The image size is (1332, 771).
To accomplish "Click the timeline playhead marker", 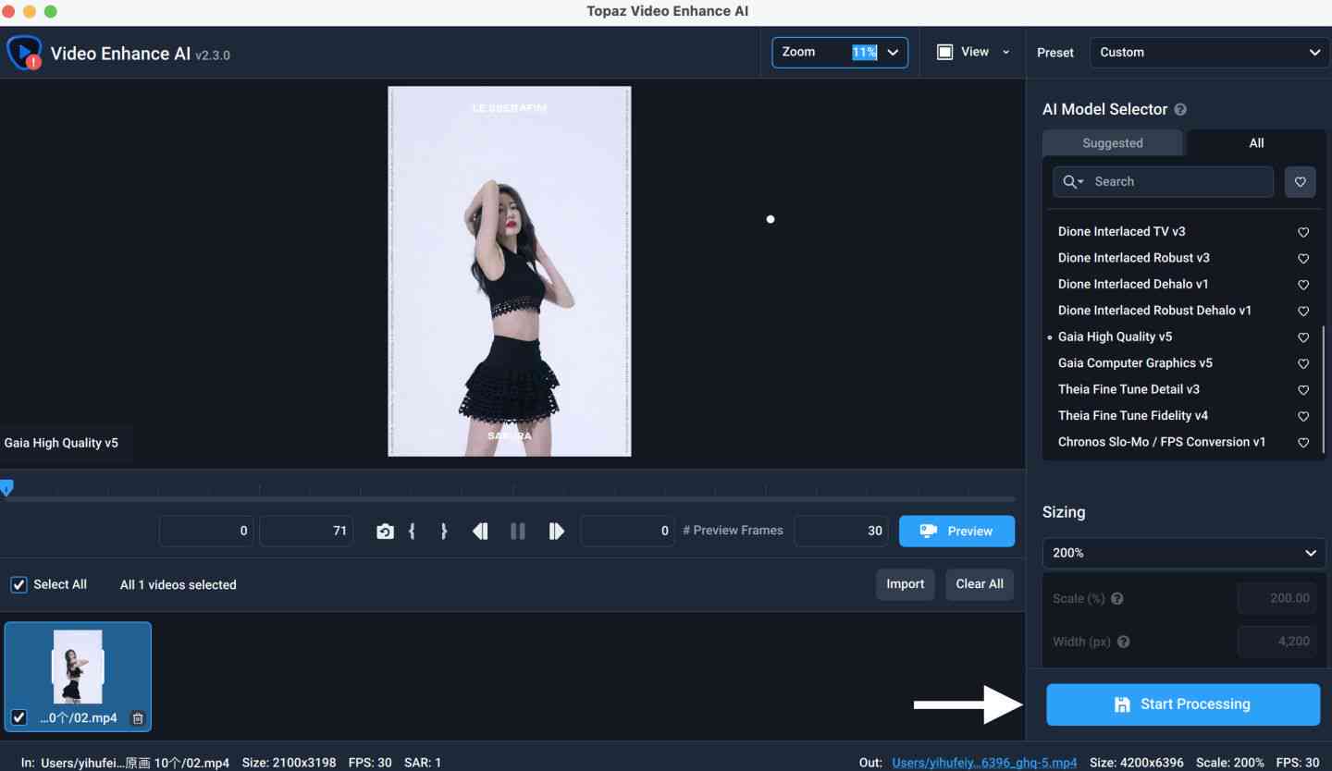I will pyautogui.click(x=6, y=488).
